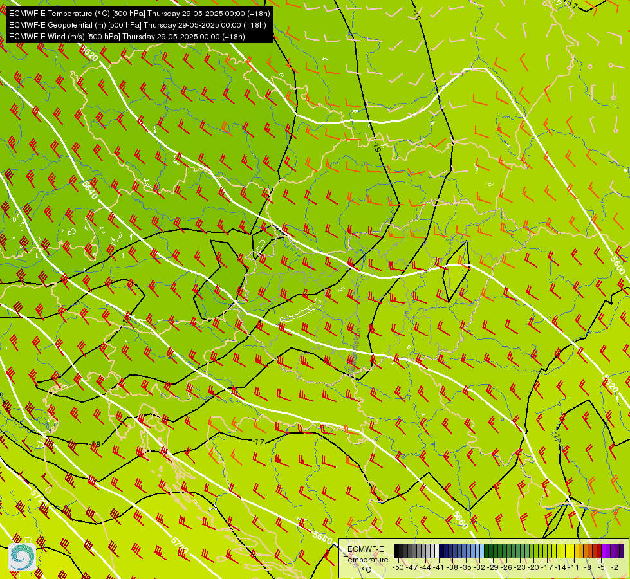Pick the black swatch at the legend's cold end
The image size is (630, 579).
click(x=396, y=551)
